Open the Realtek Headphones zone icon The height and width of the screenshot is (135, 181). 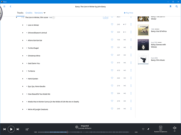point(161,128)
